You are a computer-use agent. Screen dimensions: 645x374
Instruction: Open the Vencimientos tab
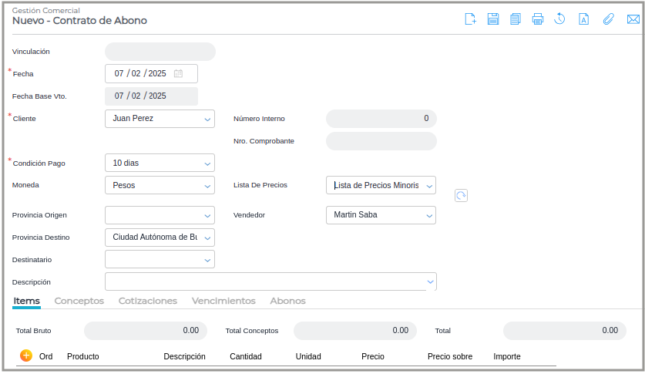pos(223,301)
